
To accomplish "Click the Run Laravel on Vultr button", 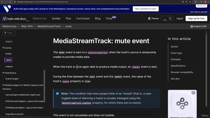I will [146, 9].
